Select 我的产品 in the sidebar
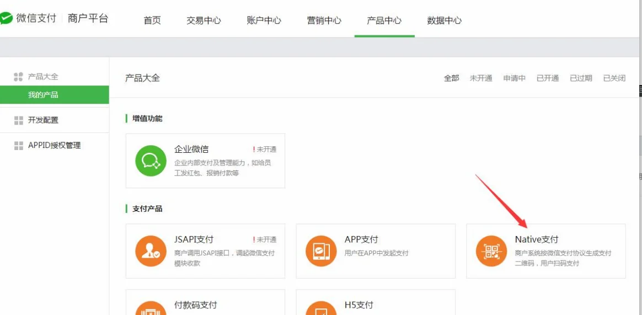642x315 pixels. pos(55,95)
